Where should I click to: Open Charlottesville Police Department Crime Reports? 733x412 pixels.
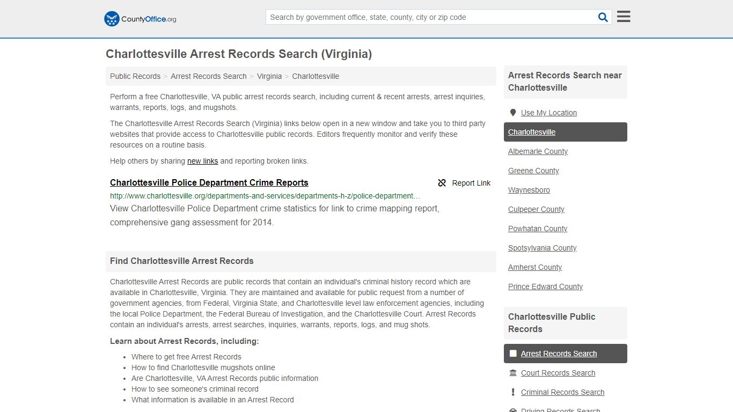[x=209, y=182]
